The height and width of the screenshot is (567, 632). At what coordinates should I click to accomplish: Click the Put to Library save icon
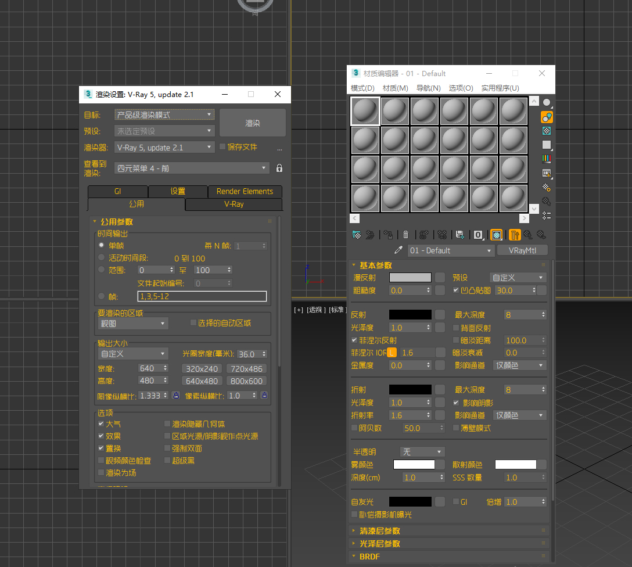click(x=459, y=235)
